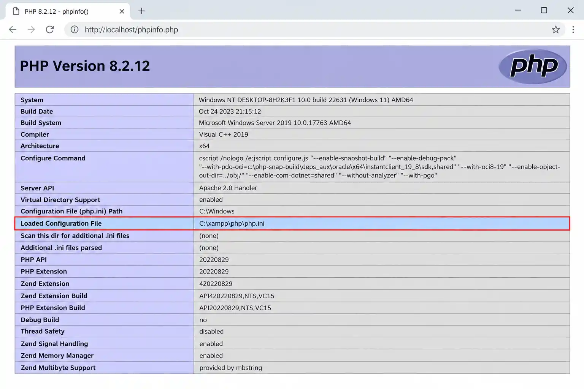
Task: Click the PHP API value 20220829
Action: pos(214,259)
